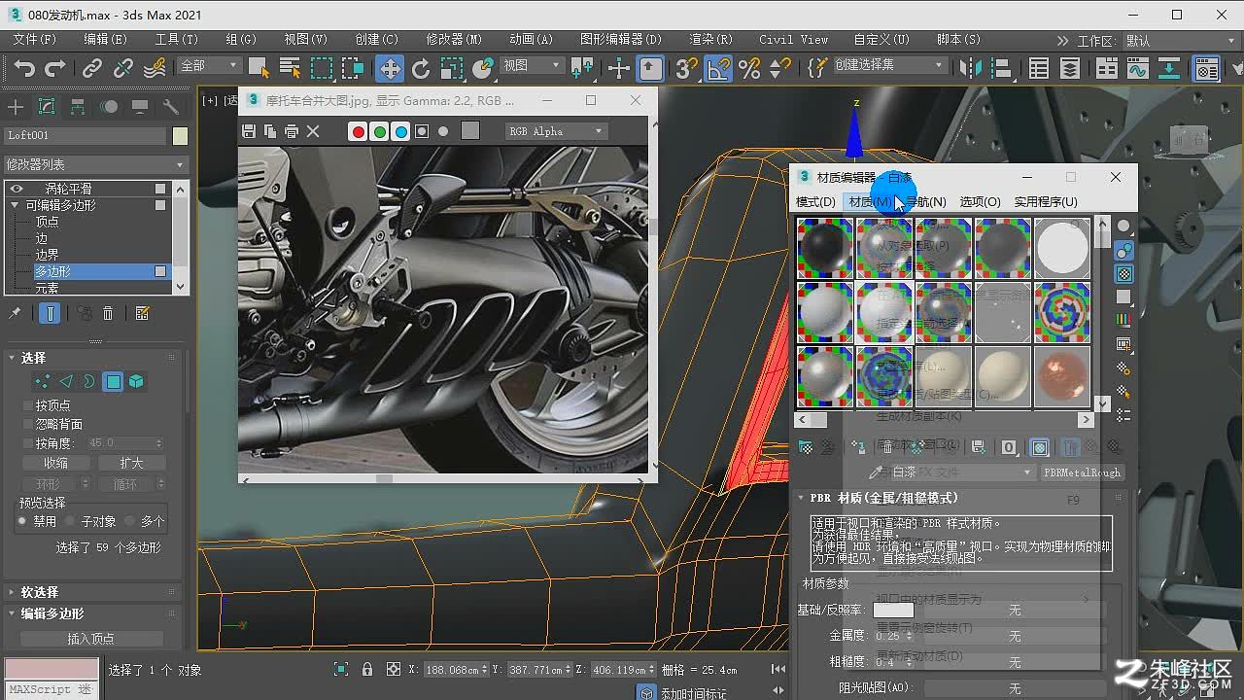Open 实用程序(U) menu in material editor
The image size is (1244, 700).
[x=1046, y=201]
